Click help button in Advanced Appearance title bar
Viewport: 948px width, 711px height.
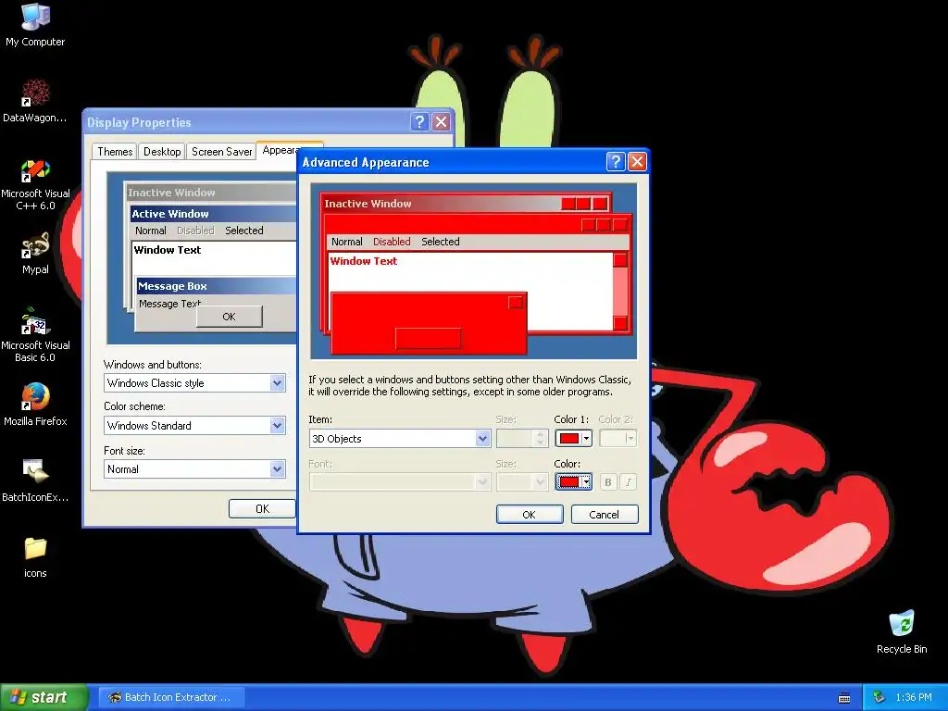pyautogui.click(x=616, y=161)
